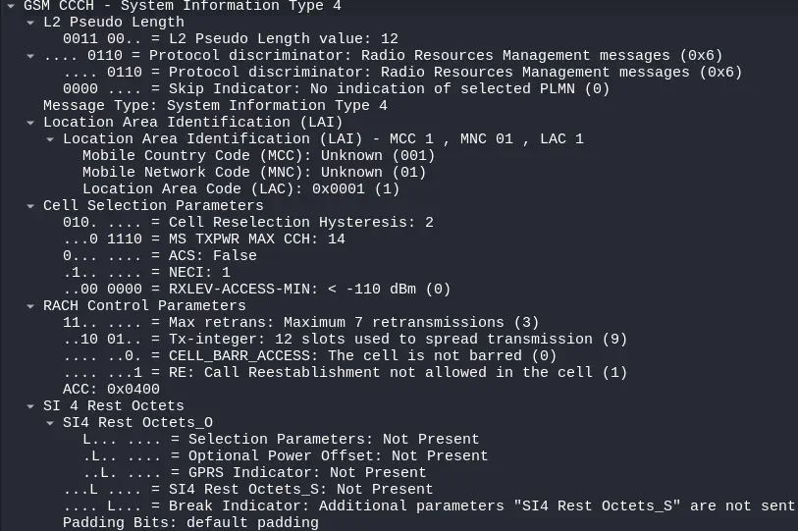Collapse the RACH Control Parameters section
Viewport: 798px width, 531px height.
[29, 305]
